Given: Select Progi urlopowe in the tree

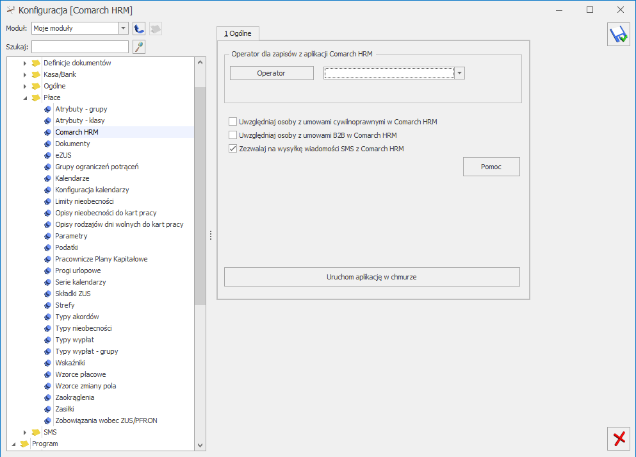Looking at the screenshot, I should pyautogui.click(x=78, y=270).
